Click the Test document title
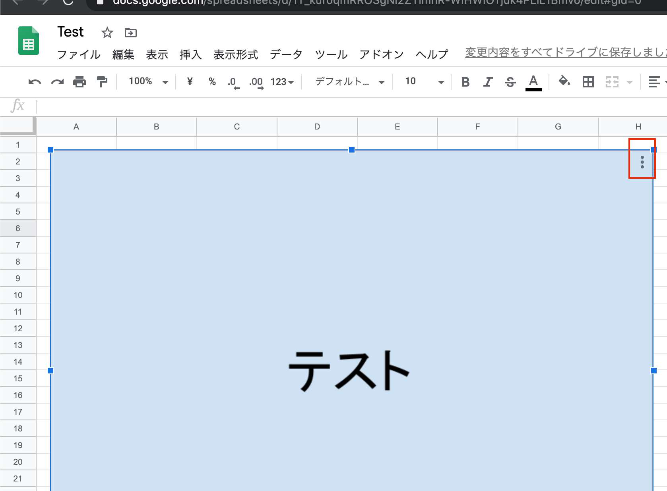 70,32
